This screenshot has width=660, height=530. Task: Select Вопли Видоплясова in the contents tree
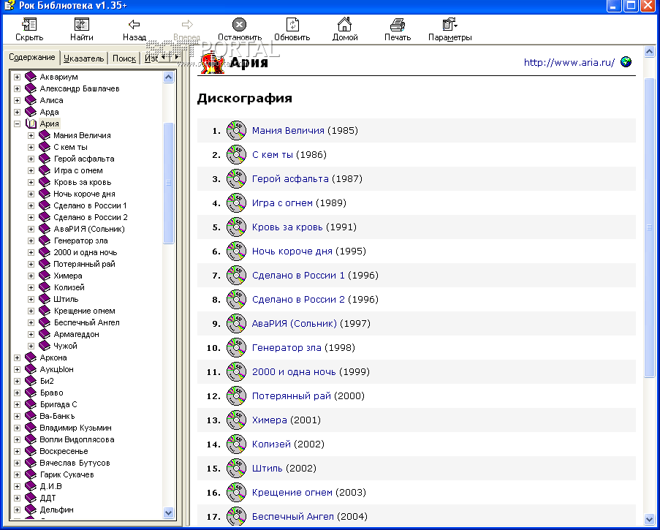click(77, 439)
